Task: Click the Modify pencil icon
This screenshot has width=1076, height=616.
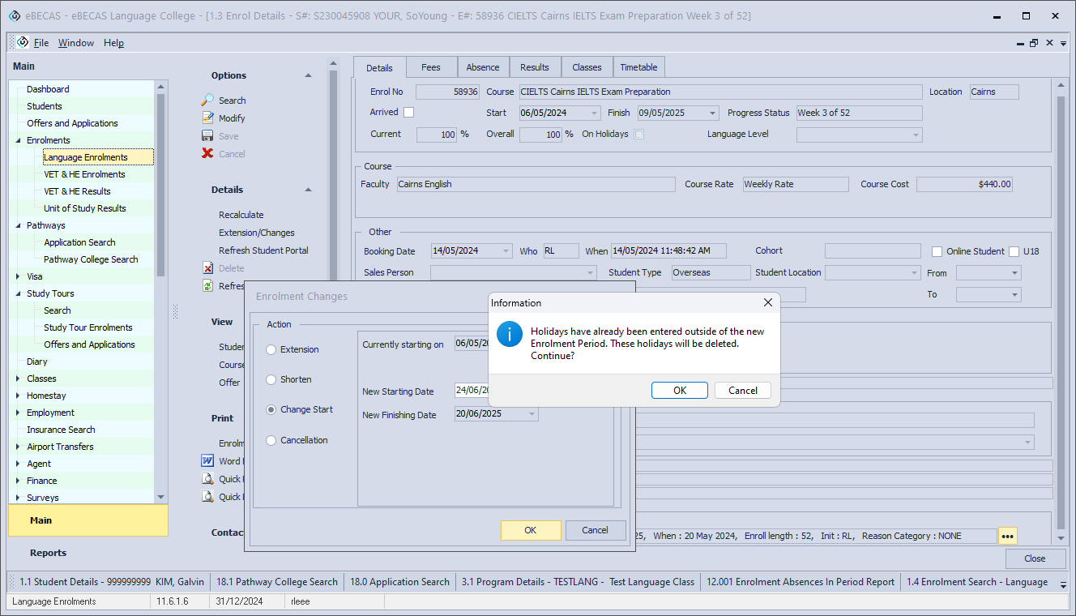Action: 207,118
